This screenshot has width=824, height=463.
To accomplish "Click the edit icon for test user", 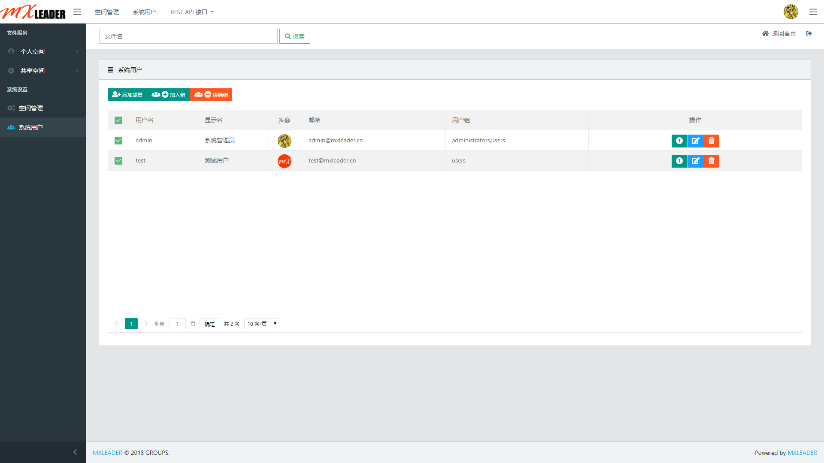I will coord(695,161).
